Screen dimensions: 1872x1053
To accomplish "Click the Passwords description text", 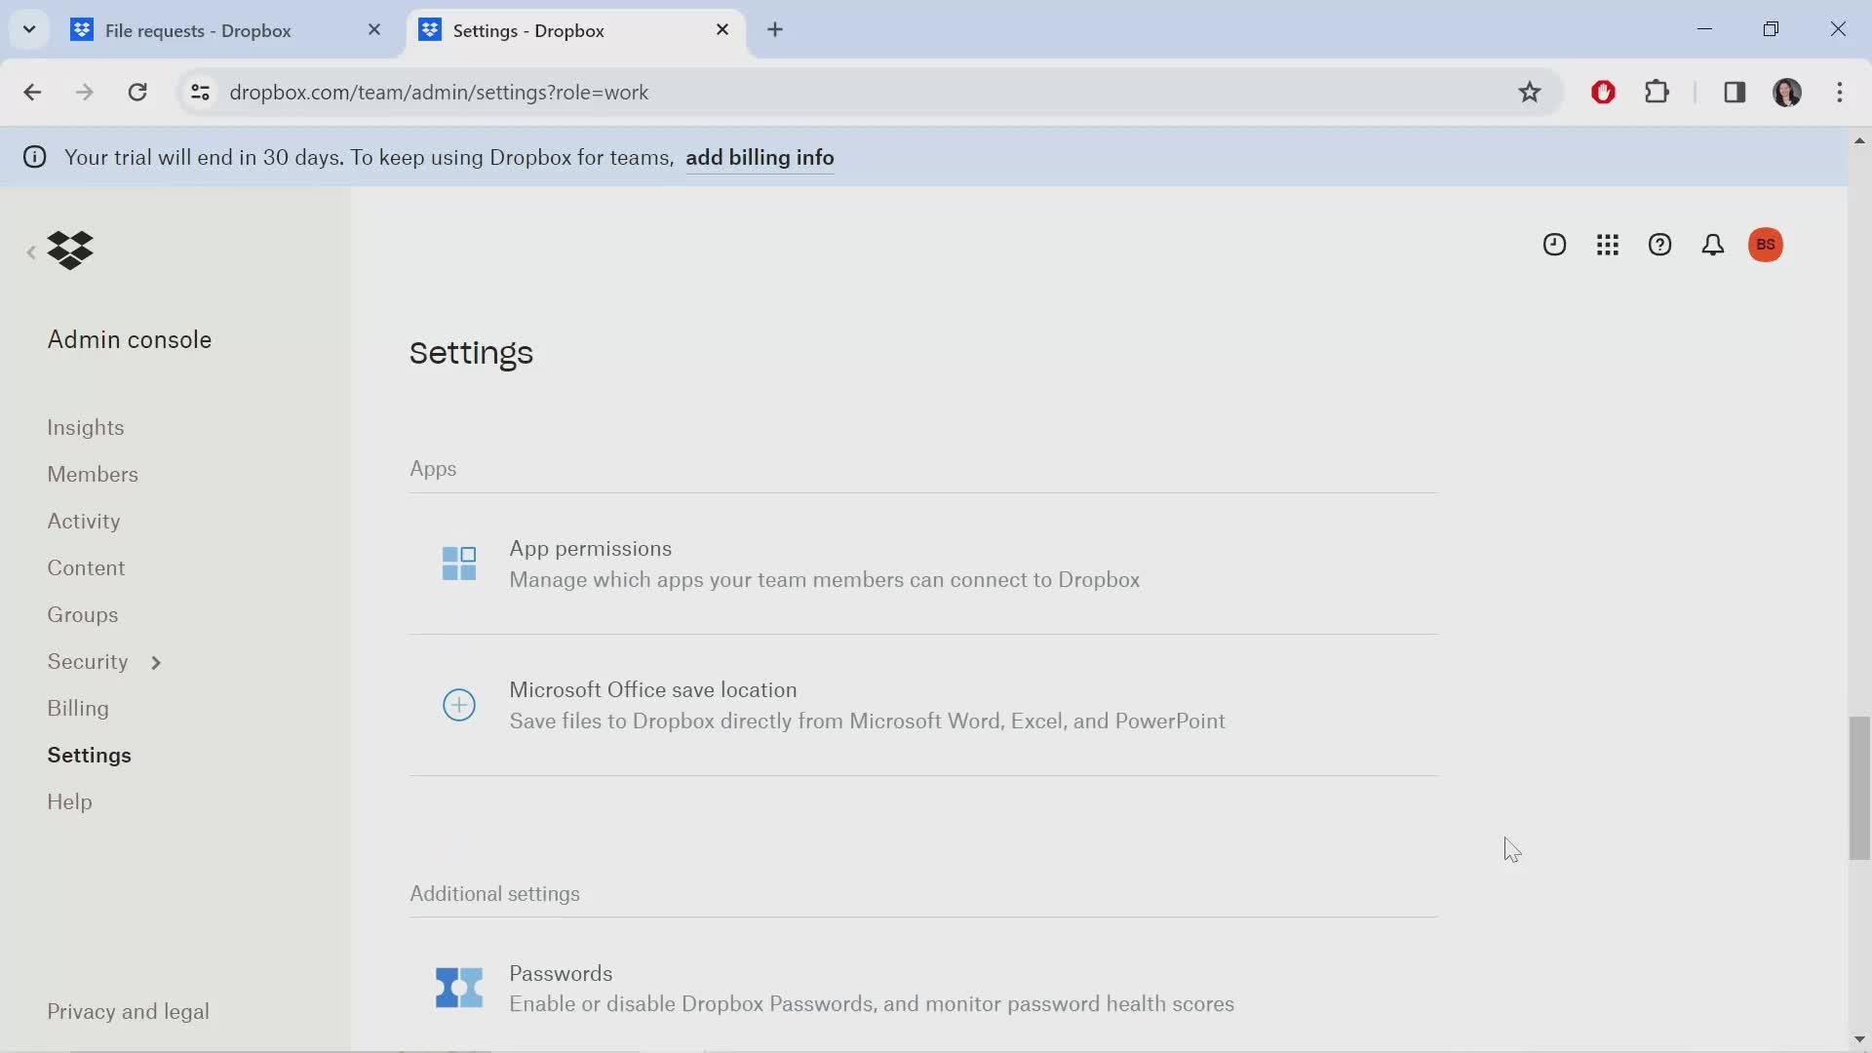I will pos(872,1004).
